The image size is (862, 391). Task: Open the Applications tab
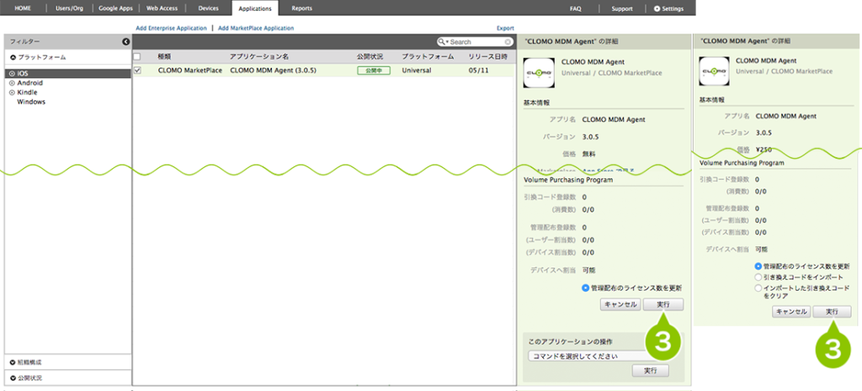(255, 8)
